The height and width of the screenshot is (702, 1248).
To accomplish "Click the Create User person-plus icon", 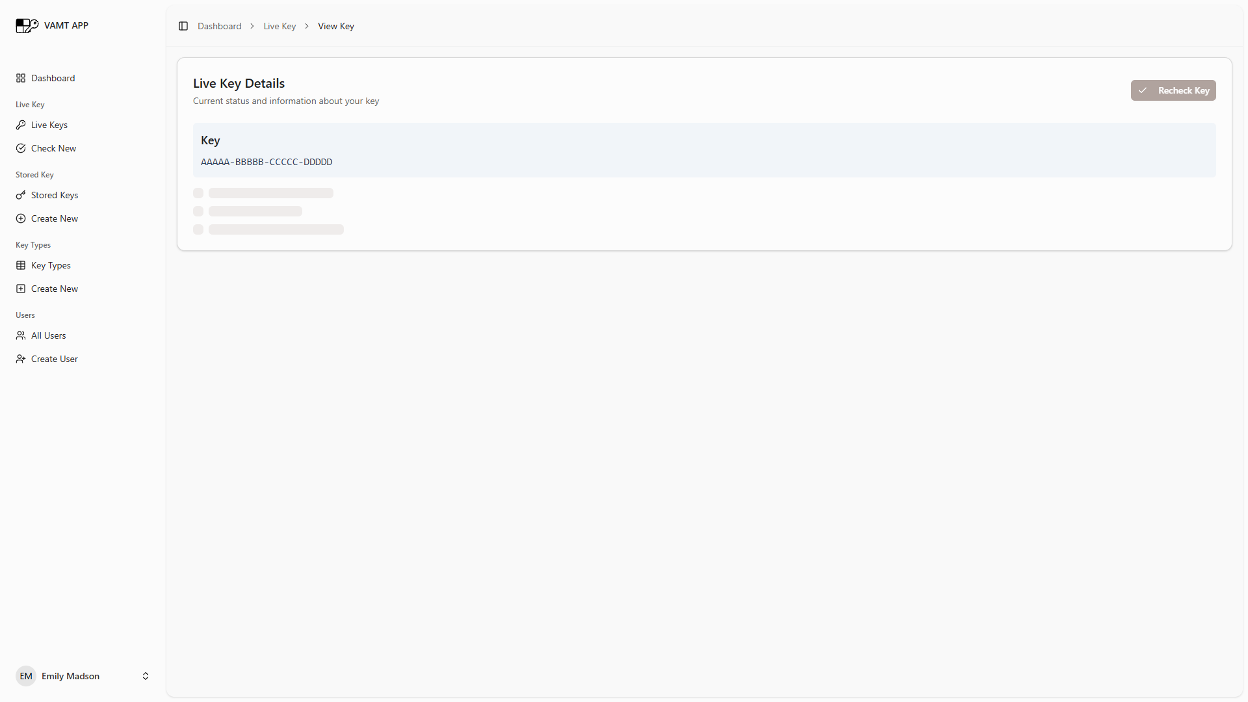I will (21, 359).
